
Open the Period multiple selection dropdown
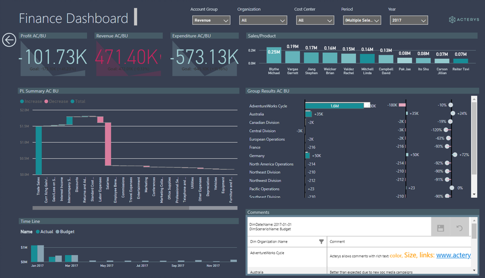click(362, 20)
